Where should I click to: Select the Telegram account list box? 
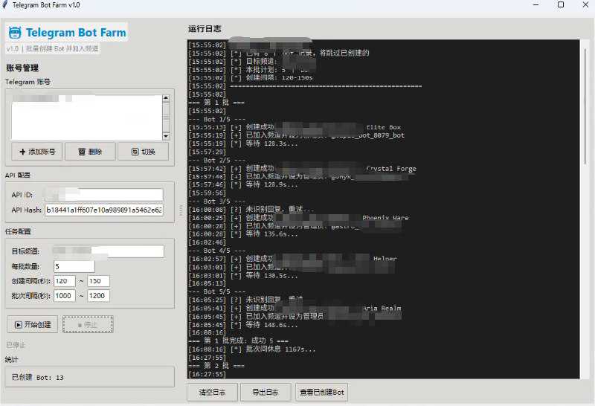[87, 117]
